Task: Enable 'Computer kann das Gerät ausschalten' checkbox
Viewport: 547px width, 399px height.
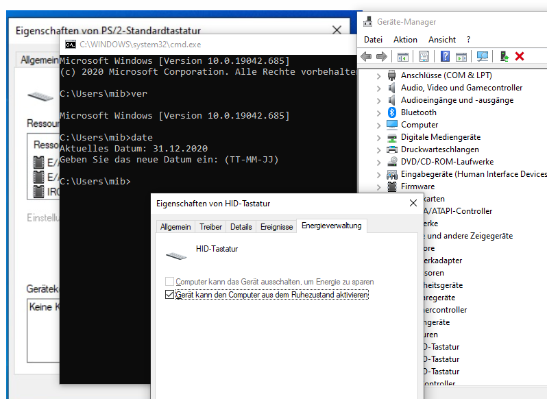Action: coord(169,282)
